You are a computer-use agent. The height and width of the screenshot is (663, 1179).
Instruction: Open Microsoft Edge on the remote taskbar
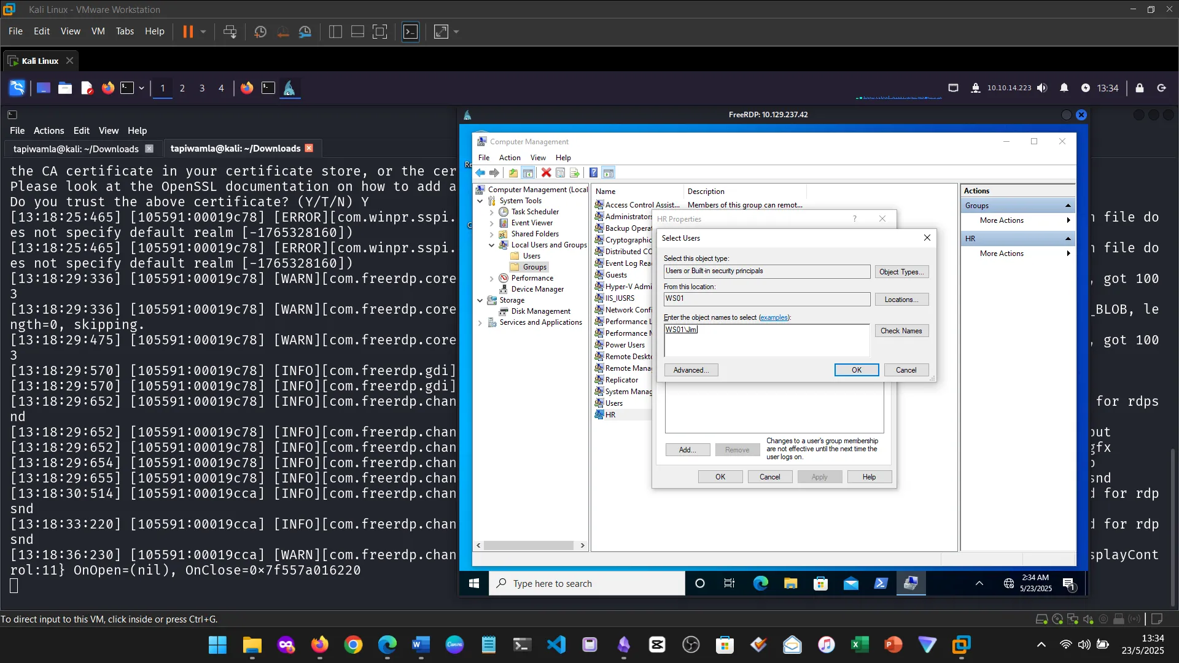click(760, 584)
